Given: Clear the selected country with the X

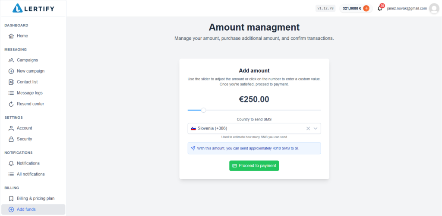Looking at the screenshot, I should coord(308,128).
